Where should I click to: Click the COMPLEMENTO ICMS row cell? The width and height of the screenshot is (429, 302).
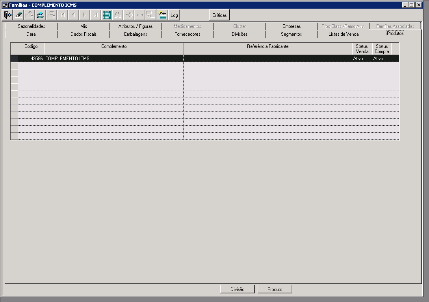[114, 59]
